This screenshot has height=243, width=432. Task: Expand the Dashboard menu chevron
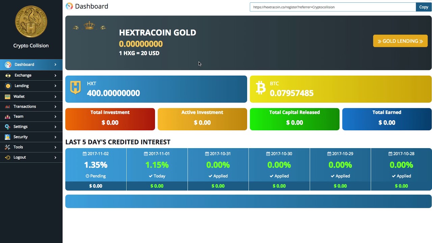click(55, 64)
